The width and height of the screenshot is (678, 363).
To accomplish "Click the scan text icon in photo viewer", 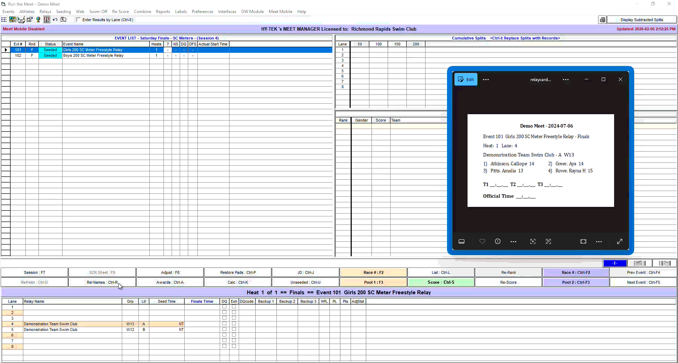I will 548,241.
